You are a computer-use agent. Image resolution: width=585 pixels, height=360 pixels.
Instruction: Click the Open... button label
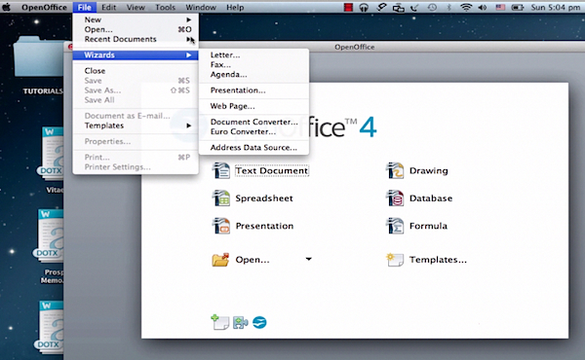(253, 260)
